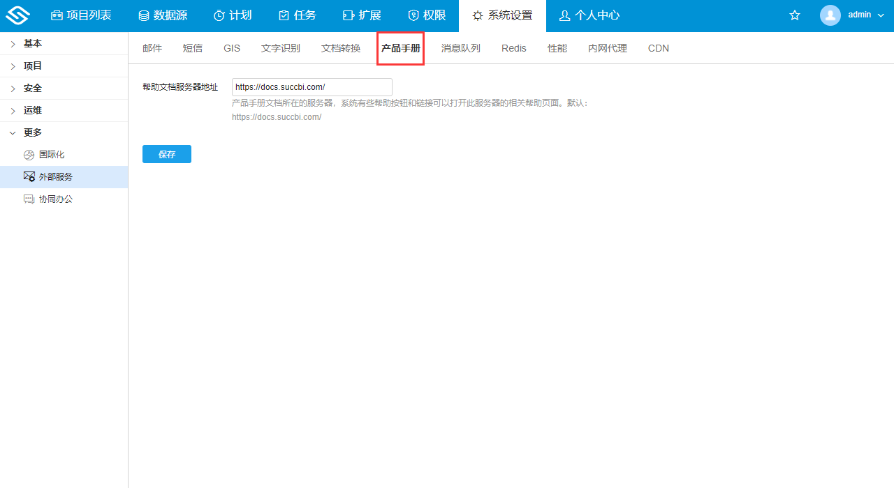Click the 保存 button

166,153
